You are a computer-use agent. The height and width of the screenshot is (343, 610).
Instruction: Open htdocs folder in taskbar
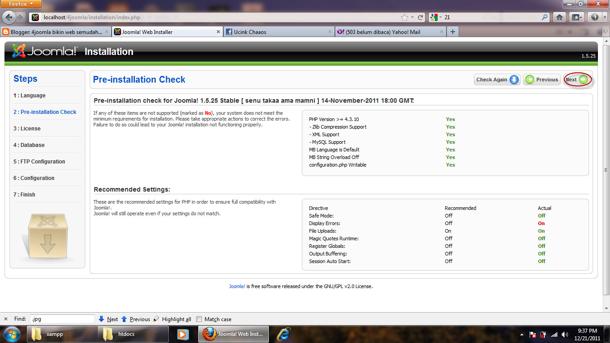(133, 334)
